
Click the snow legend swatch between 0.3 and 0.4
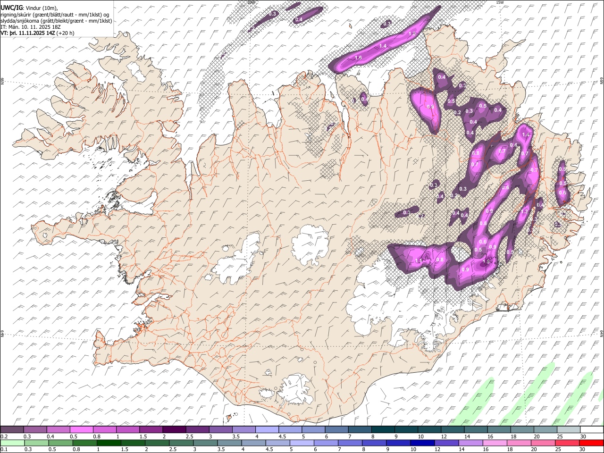click(35, 430)
